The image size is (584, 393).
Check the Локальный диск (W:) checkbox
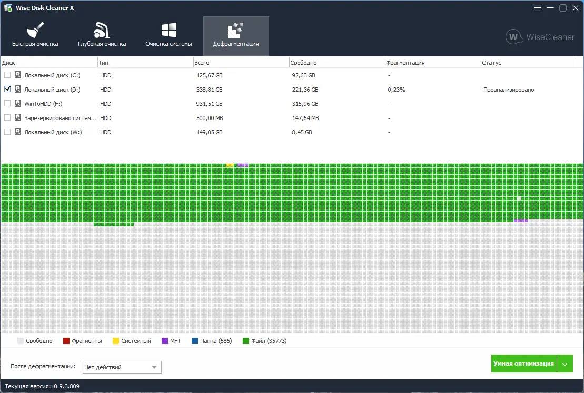[7, 132]
